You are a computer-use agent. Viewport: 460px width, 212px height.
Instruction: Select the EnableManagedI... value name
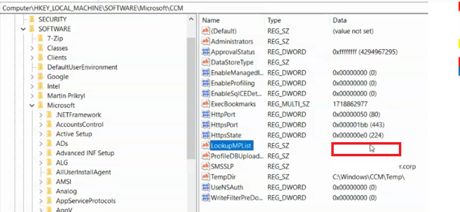pyautogui.click(x=238, y=73)
